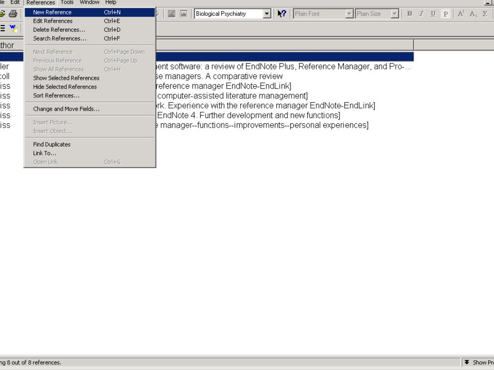Click the Plain text P button
This screenshot has width=494, height=370.
445,13
